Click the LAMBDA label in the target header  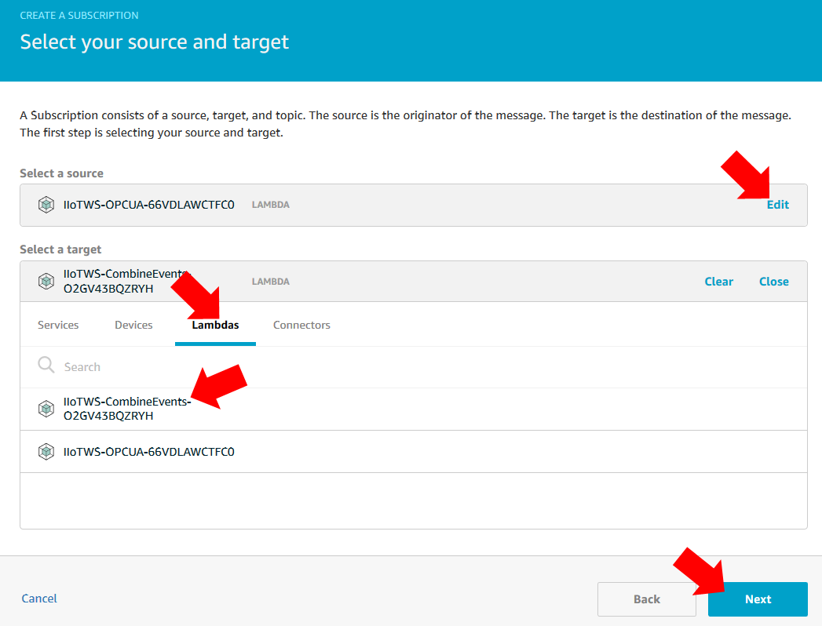pyautogui.click(x=271, y=282)
